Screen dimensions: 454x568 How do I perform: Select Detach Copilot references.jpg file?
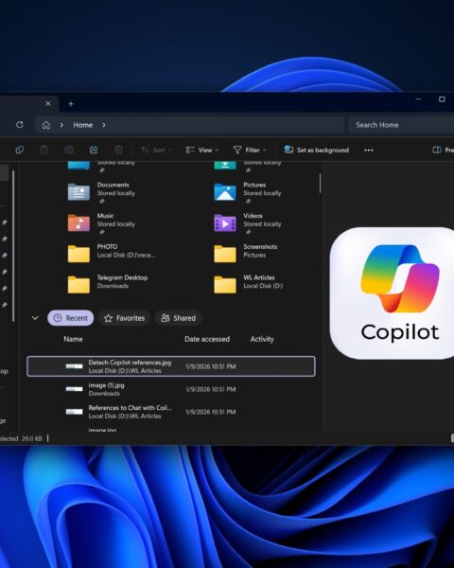[x=171, y=366]
